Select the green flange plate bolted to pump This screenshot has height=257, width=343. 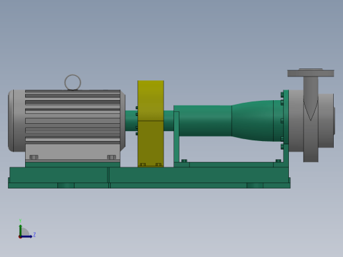point(286,117)
